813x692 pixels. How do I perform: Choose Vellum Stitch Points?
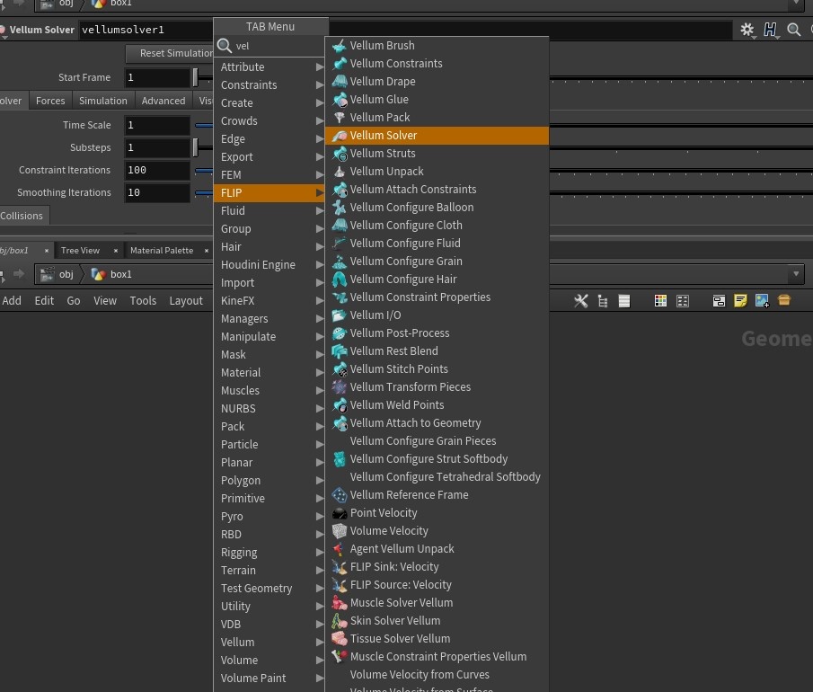click(x=437, y=368)
